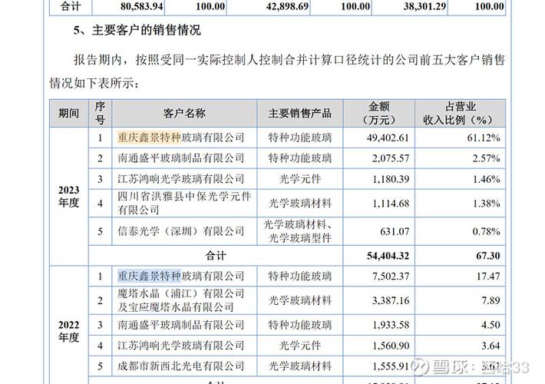Click 重庆鑫景特种玻璃有限公司 in the 2022 rows
545x384 pixels.
point(180,276)
